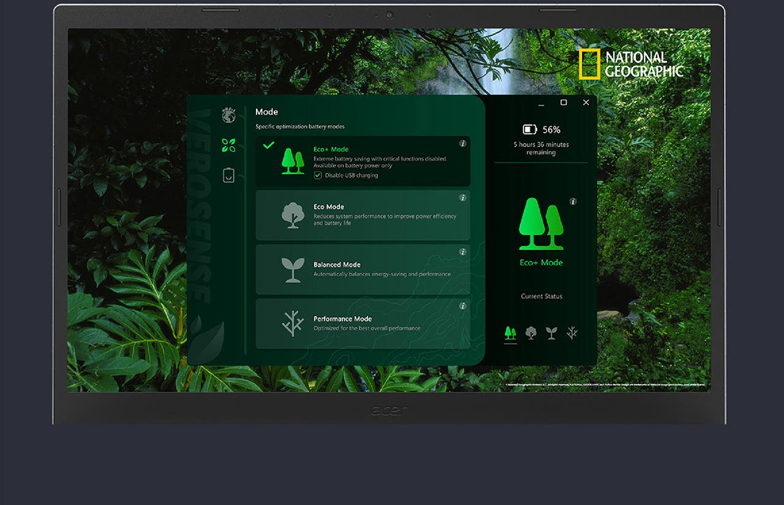
Task: Click '5 hours 36 minutes remaining' text
Action: pos(541,148)
